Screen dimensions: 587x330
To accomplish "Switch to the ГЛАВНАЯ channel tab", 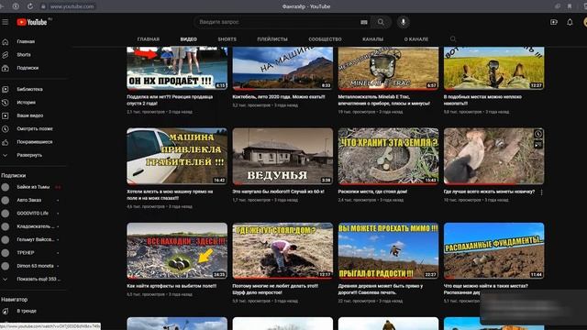I will coord(149,39).
